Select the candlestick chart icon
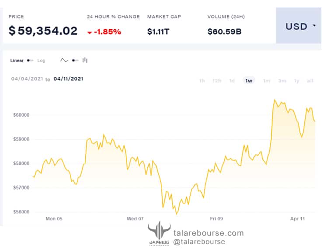The width and height of the screenshot is (328, 251). pyautogui.click(x=85, y=60)
